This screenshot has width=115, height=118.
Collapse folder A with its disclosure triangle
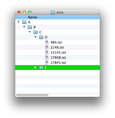18,22
